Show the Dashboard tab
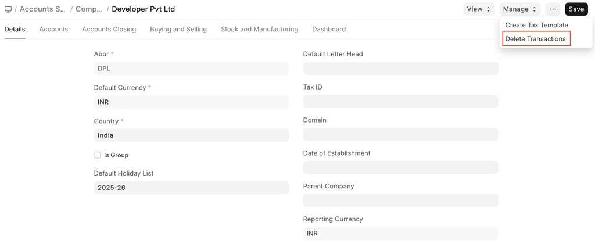 pos(329,29)
